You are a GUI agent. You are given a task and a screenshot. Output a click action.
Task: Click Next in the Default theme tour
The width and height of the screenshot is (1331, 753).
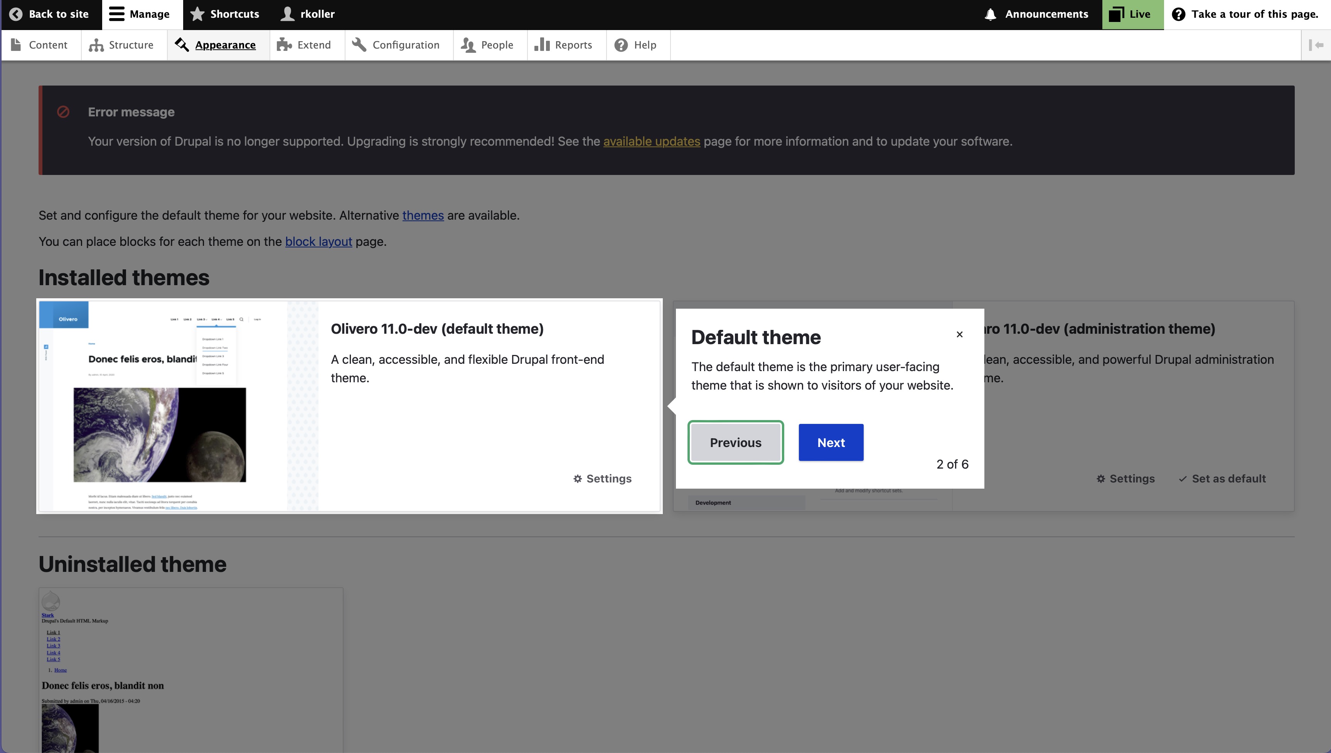point(830,442)
